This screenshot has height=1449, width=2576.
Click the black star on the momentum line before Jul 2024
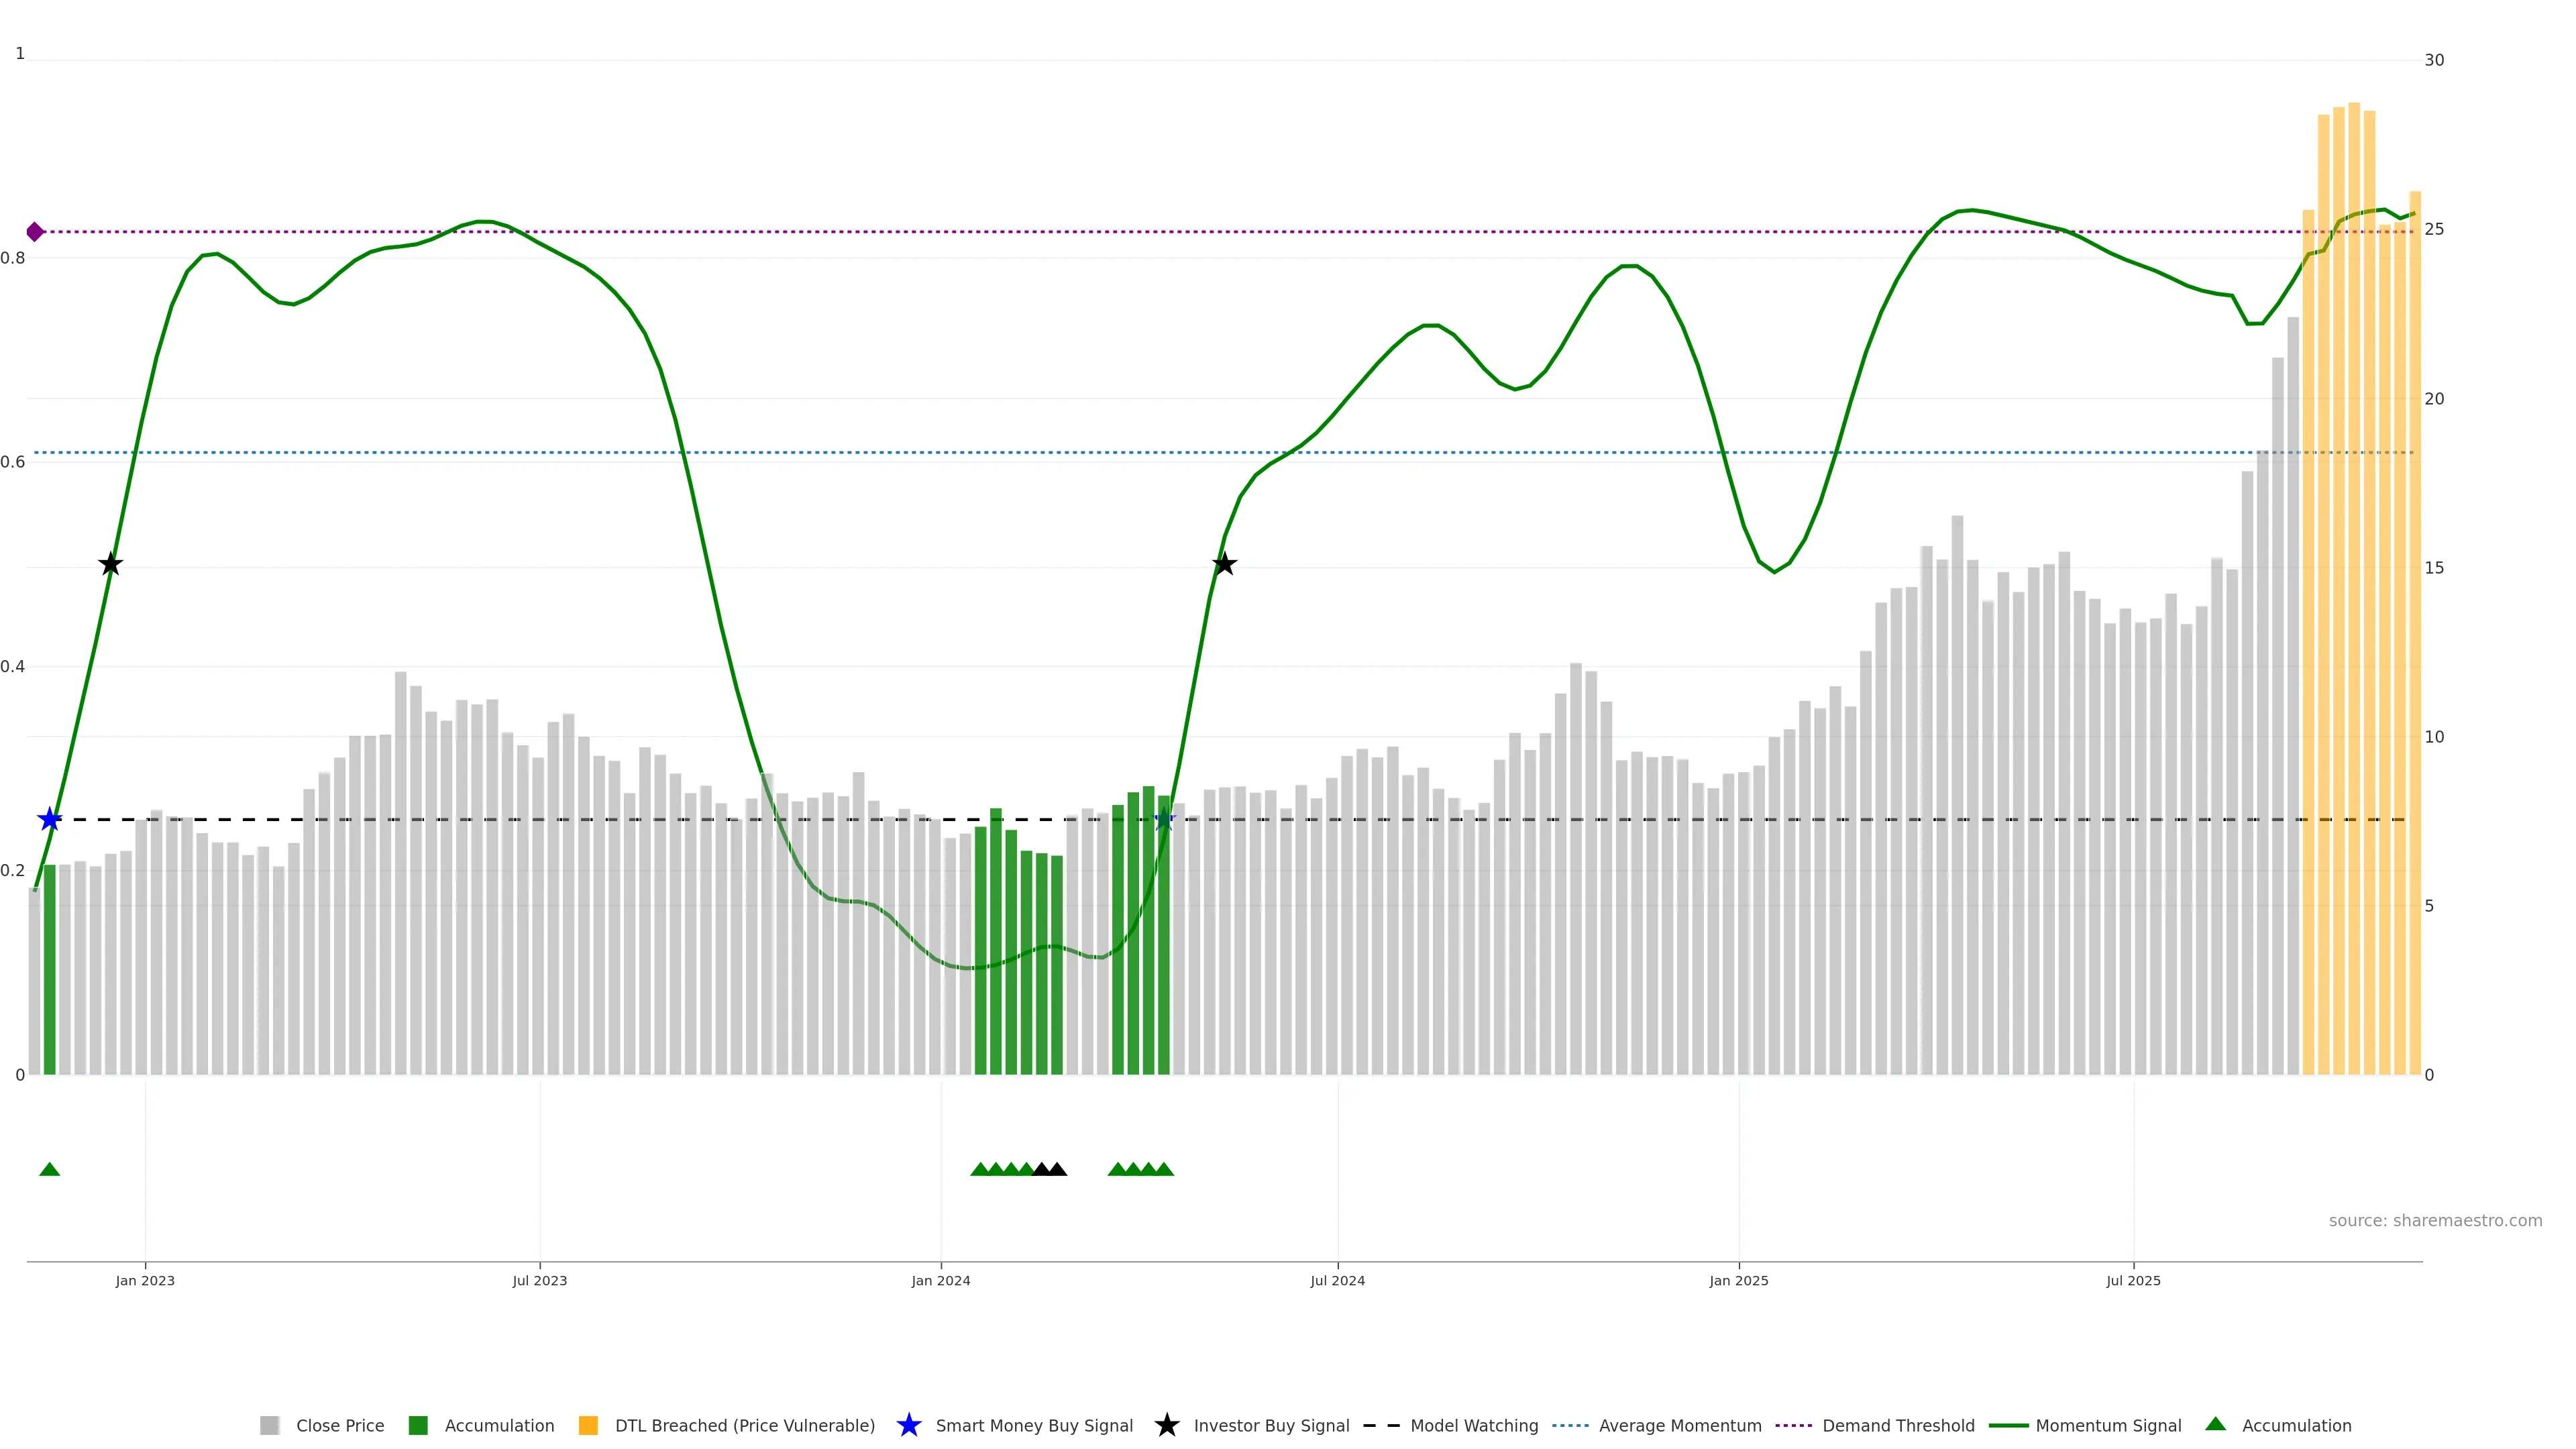1224,564
